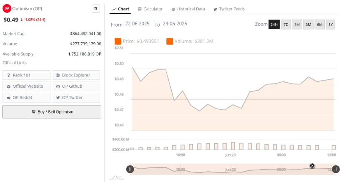Image resolution: width=344 pixels, height=182 pixels.
Task: Open the Chart tab
Action: [121, 9]
